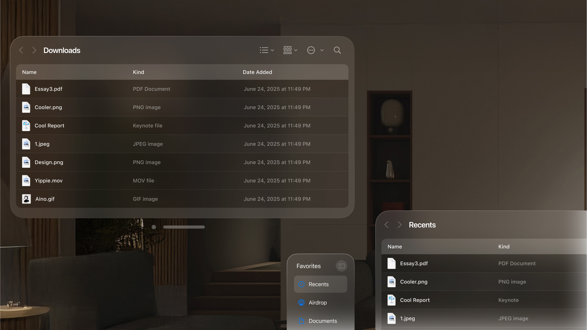587x330 pixels.
Task: Select Essay3.pdf in Downloads list
Action: tap(49, 89)
